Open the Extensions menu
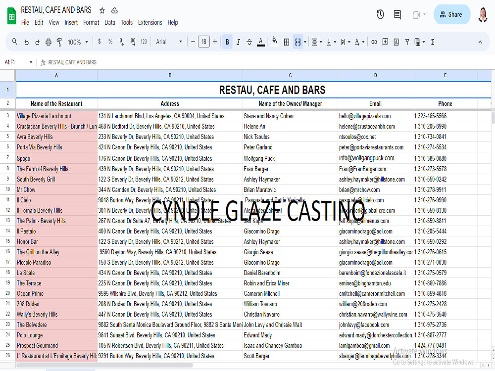This screenshot has width=495, height=371. point(150,22)
